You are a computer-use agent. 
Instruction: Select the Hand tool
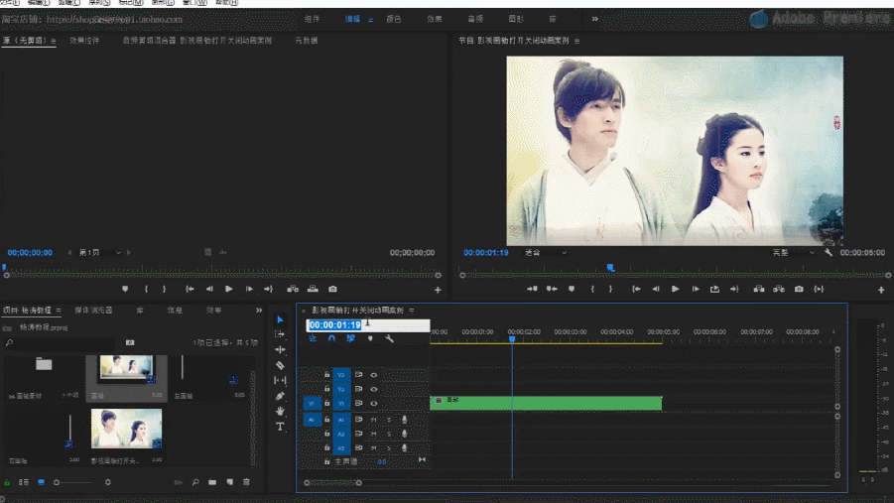pos(280,411)
